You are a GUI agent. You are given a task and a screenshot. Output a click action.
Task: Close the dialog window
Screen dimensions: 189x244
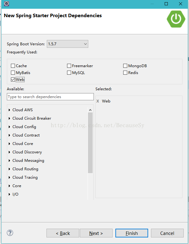point(181,4)
